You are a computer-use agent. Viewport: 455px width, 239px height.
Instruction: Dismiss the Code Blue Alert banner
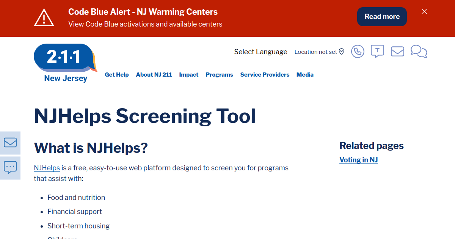tap(424, 11)
